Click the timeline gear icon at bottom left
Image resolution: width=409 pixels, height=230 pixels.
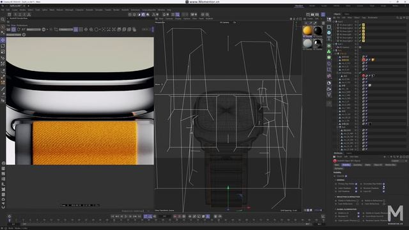(10, 216)
